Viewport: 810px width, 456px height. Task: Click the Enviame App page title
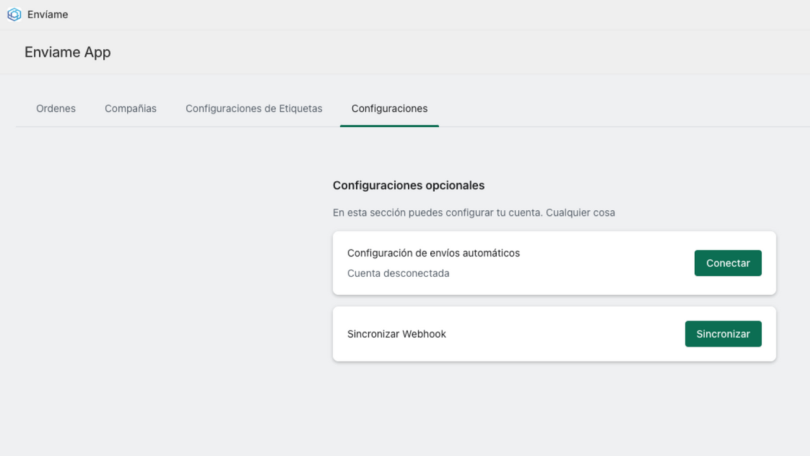(68, 52)
